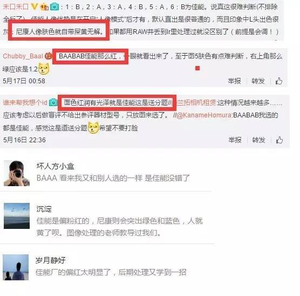The image size is (300, 296).
Task: Open the 兰拓相机租赁 user link
Action: [x=196, y=103]
